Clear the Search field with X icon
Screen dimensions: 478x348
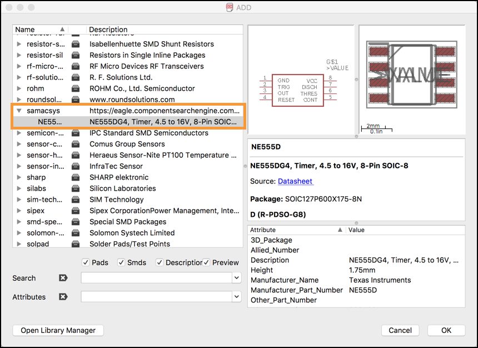point(63,278)
